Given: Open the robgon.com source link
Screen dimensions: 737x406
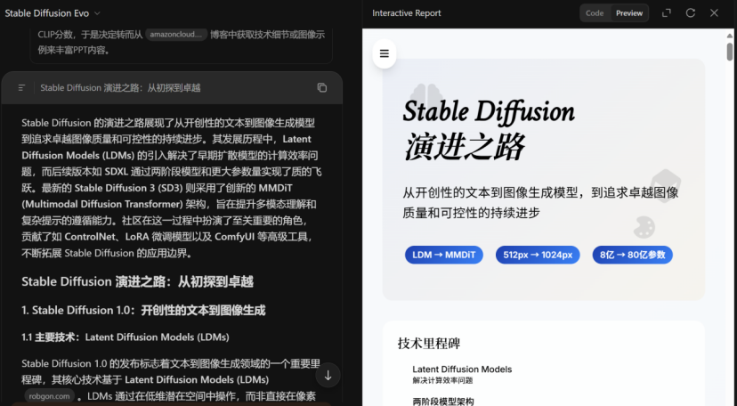Looking at the screenshot, I should coord(49,396).
